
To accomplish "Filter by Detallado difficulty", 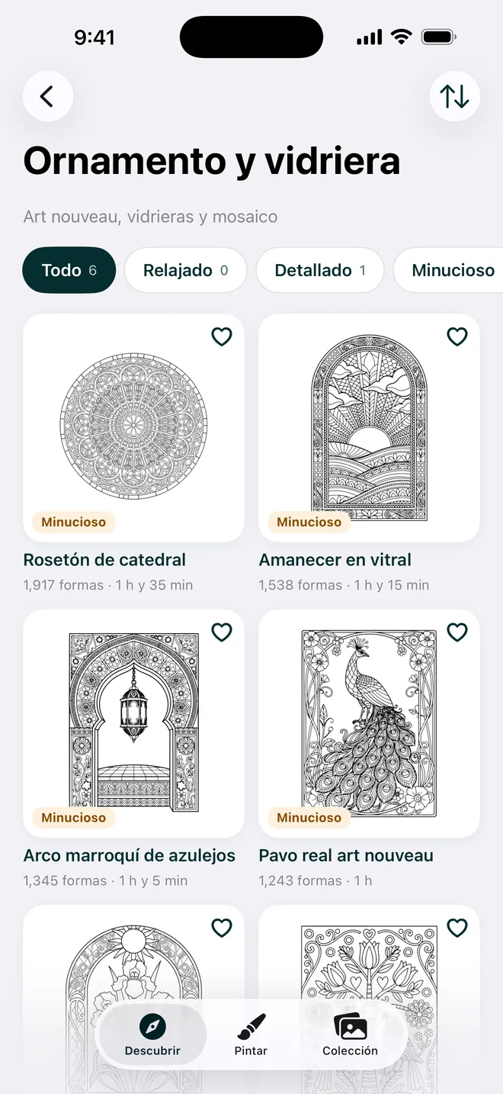I will 320,270.
